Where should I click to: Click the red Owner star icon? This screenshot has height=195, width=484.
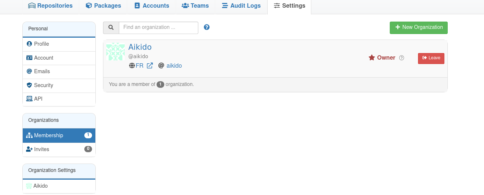[372, 58]
